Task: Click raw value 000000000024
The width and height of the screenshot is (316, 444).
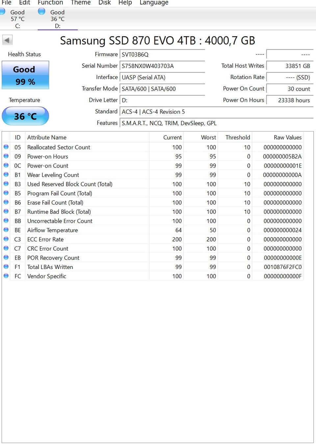Action: click(x=283, y=230)
